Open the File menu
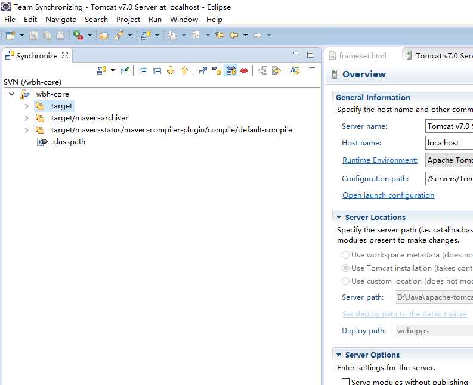Screen dimensions: 473x385 point(10,19)
